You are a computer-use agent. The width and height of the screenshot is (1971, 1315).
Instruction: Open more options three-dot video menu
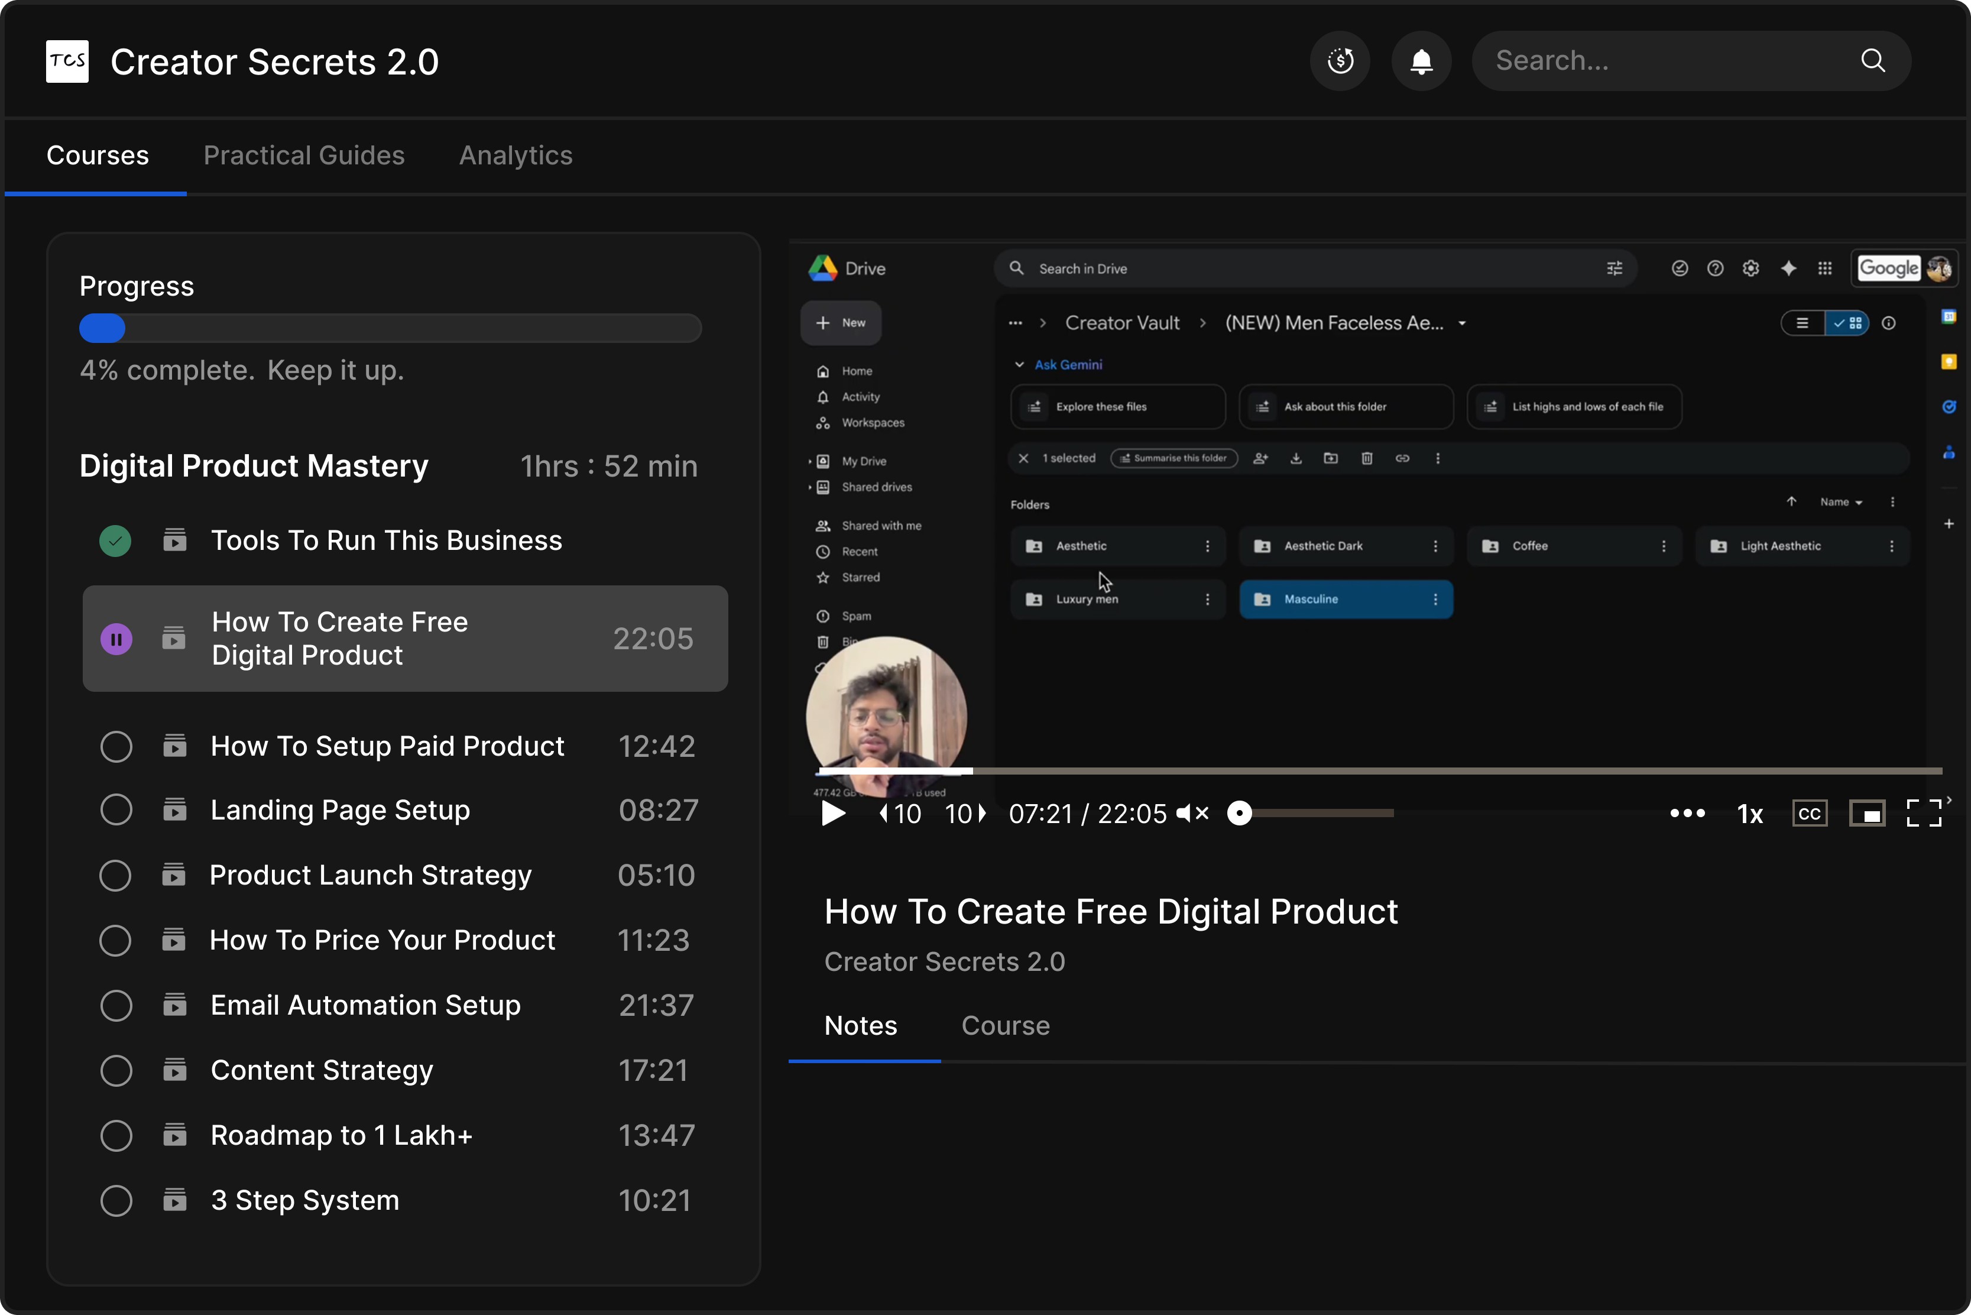click(x=1687, y=814)
